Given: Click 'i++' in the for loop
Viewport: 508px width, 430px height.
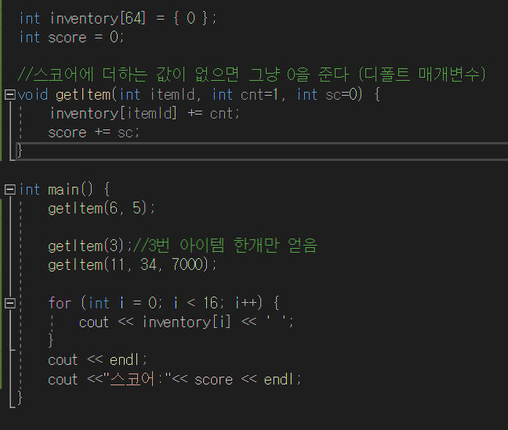Looking at the screenshot, I should point(246,303).
